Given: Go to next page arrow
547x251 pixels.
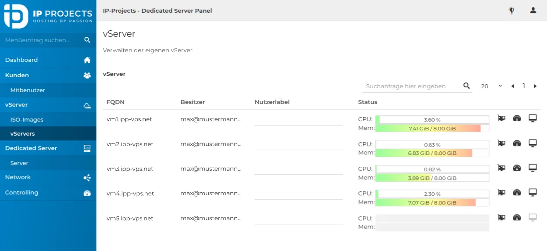Looking at the screenshot, I should click(535, 86).
